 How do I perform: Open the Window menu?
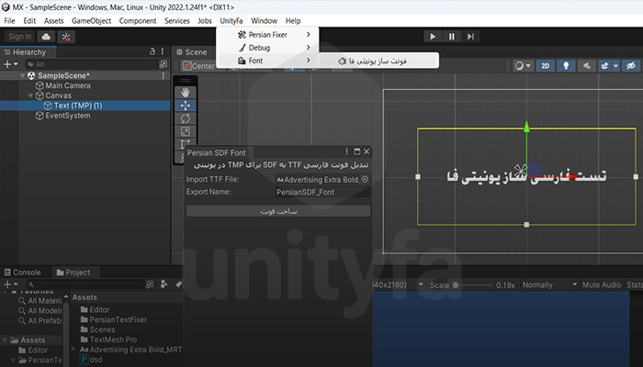click(265, 20)
